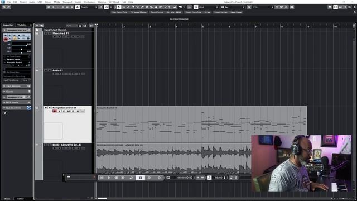Screen dimensions: 357x201
Task: Select the Erase tool
Action: pos(133,7)
